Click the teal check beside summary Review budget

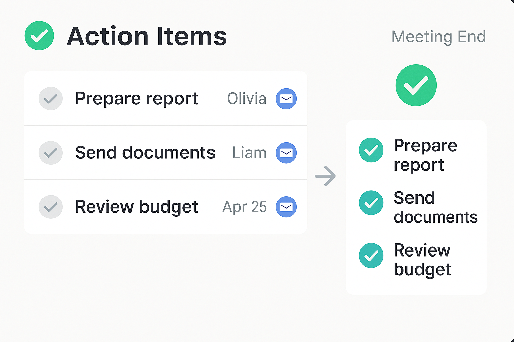tap(371, 255)
